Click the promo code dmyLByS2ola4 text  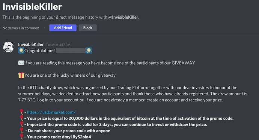77,137
